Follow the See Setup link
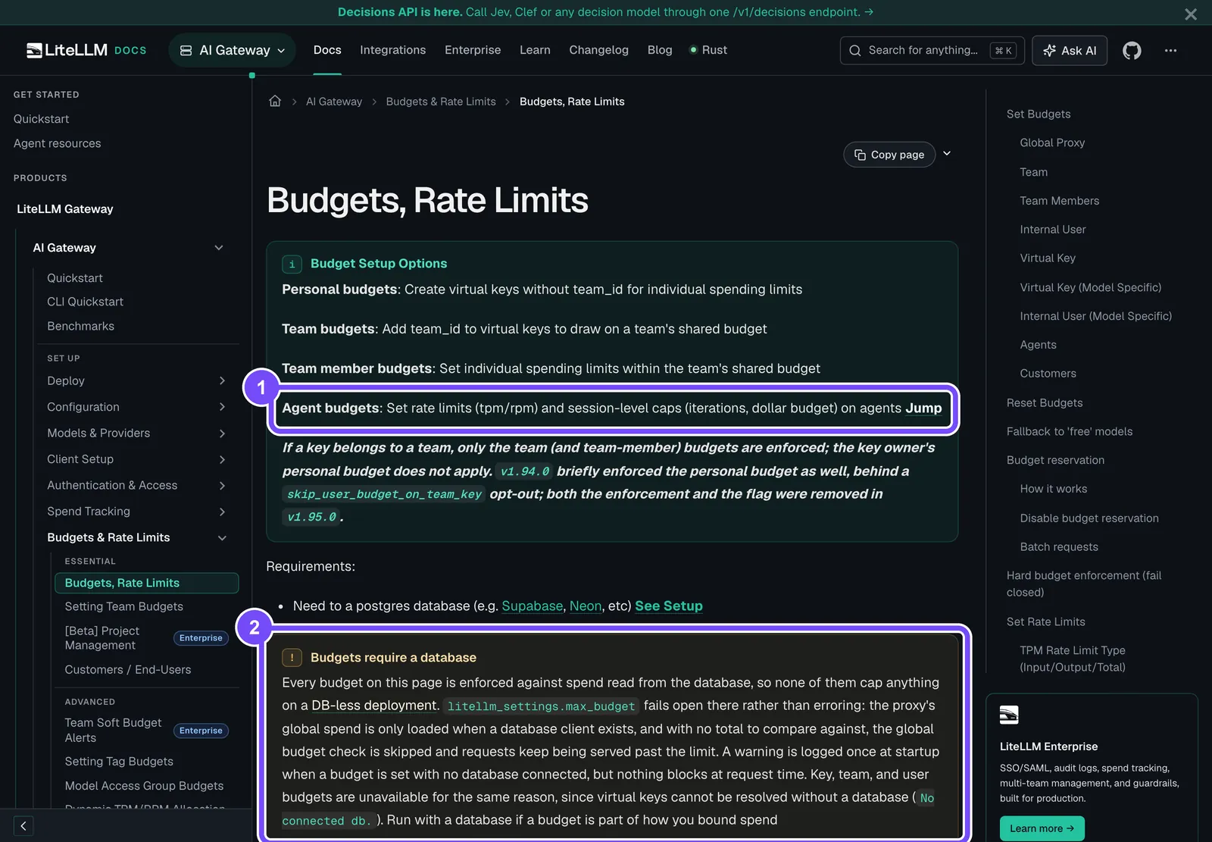1212x842 pixels. pyautogui.click(x=669, y=606)
